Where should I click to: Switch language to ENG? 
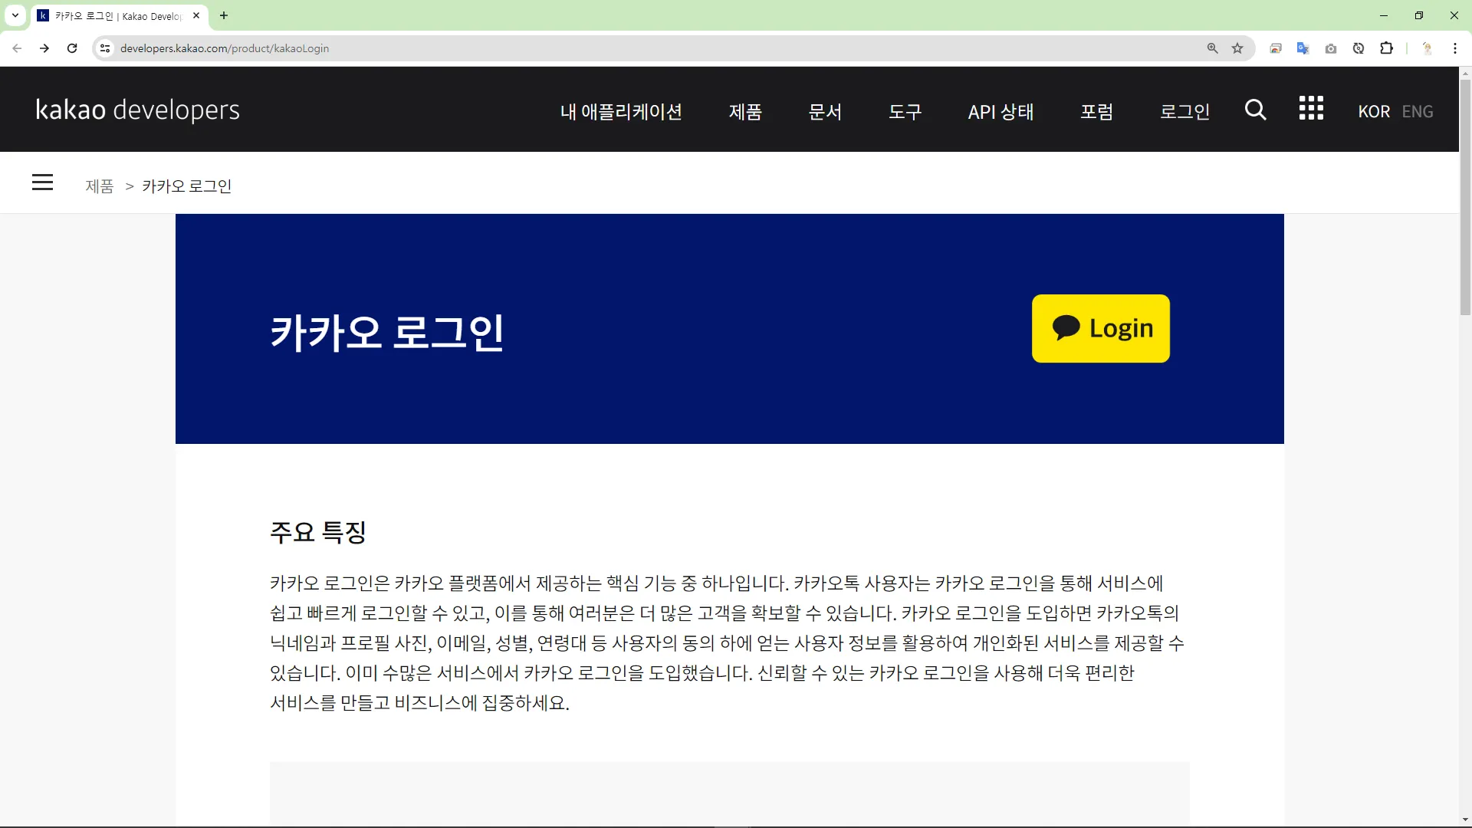point(1417,112)
